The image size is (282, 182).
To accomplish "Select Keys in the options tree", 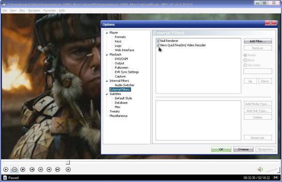I will coord(118,41).
